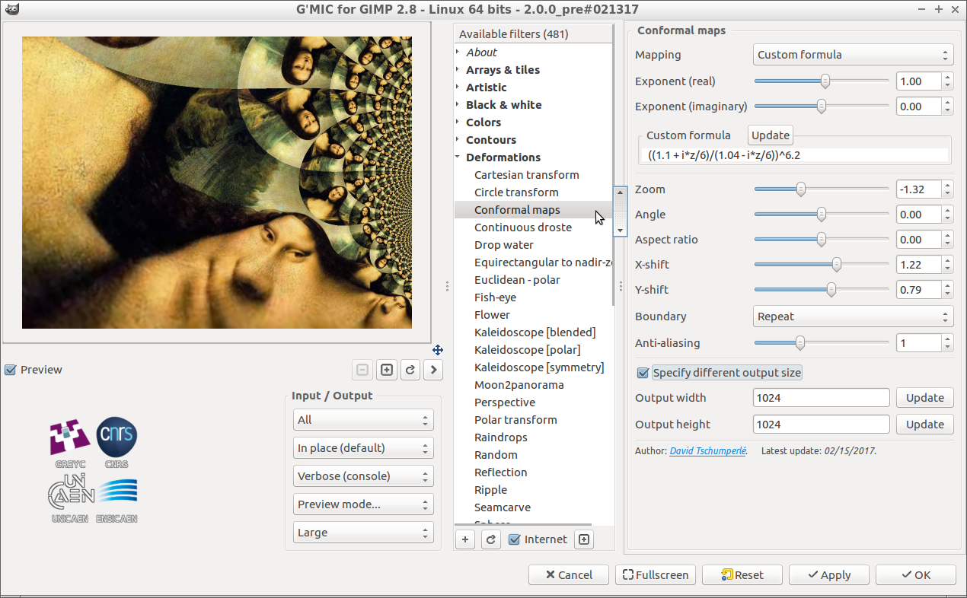Refresh the filter list via update icon
Image resolution: width=967 pixels, height=598 pixels.
point(491,539)
